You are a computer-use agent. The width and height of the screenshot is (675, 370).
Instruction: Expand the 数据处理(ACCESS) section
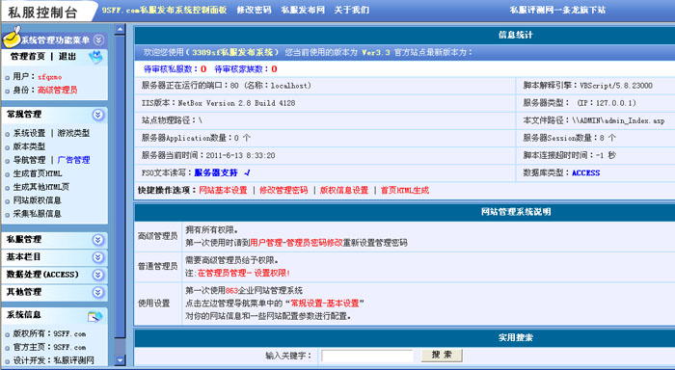pos(97,275)
